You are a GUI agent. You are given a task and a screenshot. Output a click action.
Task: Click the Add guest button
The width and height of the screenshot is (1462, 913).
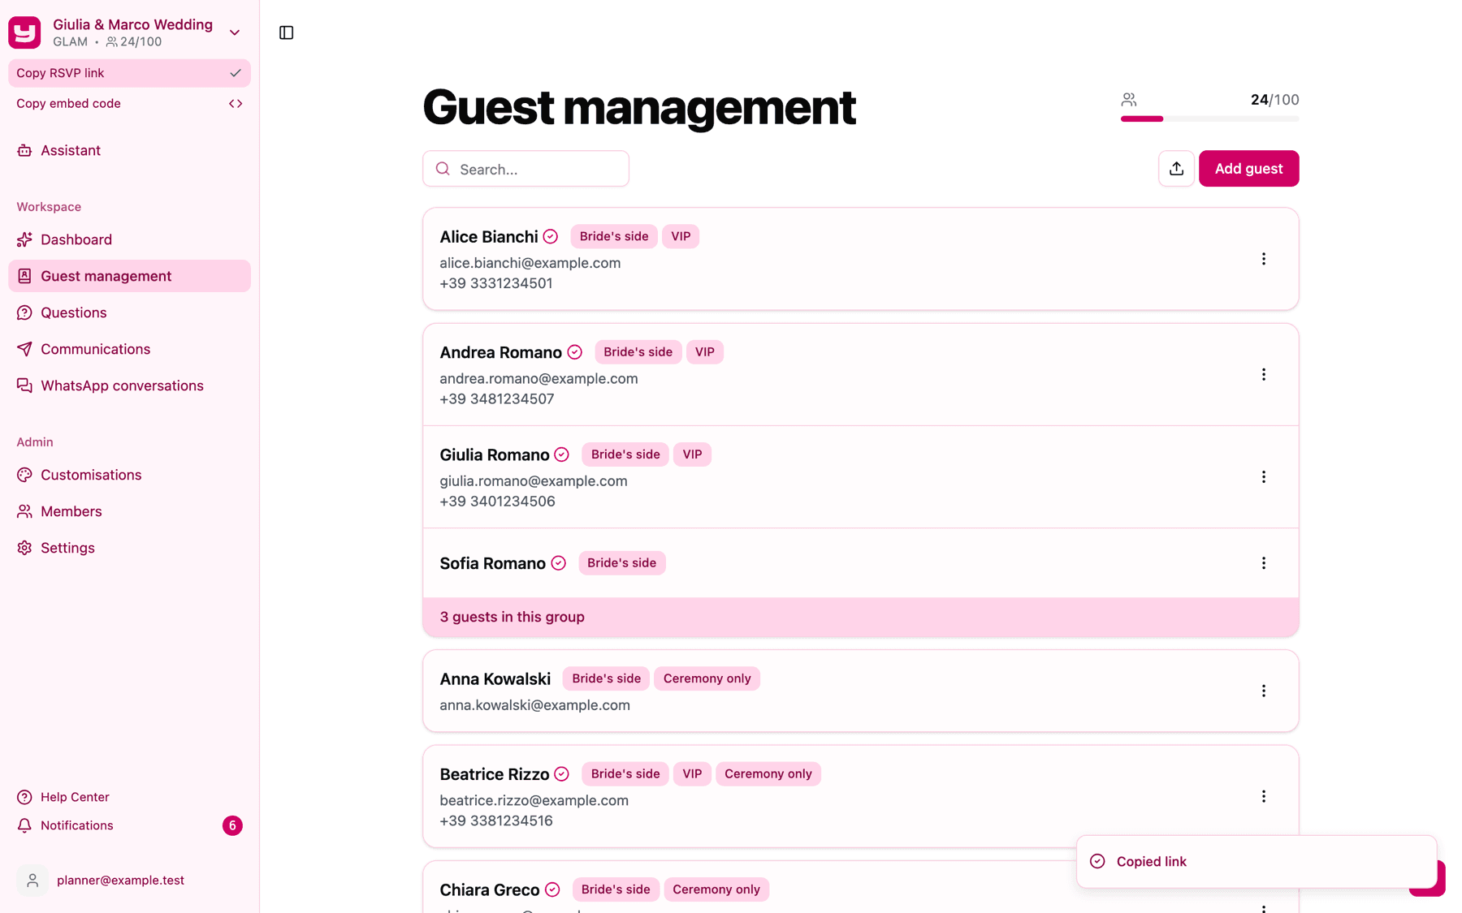1248,169
